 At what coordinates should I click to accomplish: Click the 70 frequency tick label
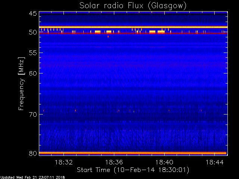point(33,114)
